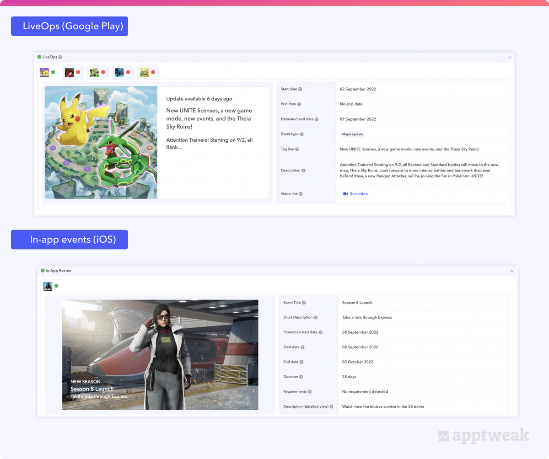Click the 'Season 8 Launch' event title value
Viewport: 549px width, 459px height.
coord(357,303)
